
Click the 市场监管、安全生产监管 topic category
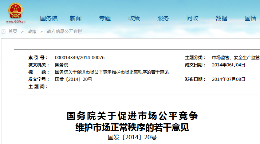236,58
